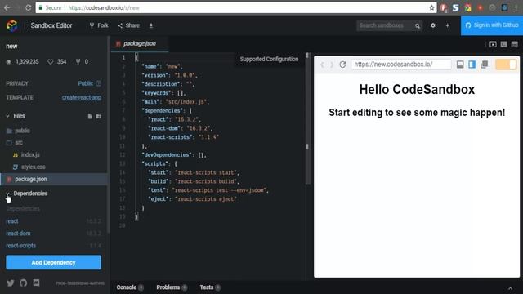Click the preview URL address field
This screenshot has width=523, height=294.
[401, 65]
